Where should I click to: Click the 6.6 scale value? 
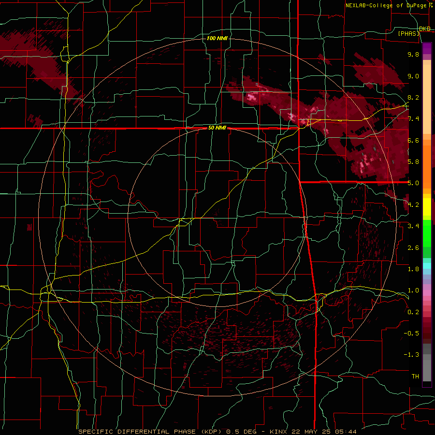(x=413, y=140)
